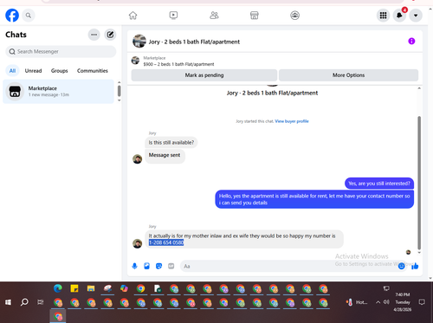
Task: Send a thumbs-up like
Action: pos(415,266)
